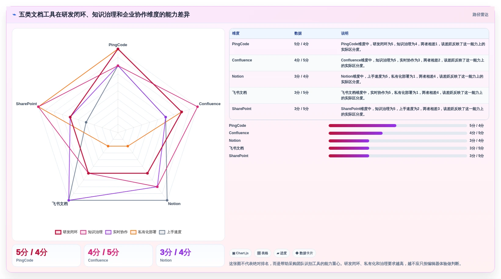The width and height of the screenshot is (501, 279).
Task: Click the PingCode axis label on the radar
Action: click(x=118, y=45)
